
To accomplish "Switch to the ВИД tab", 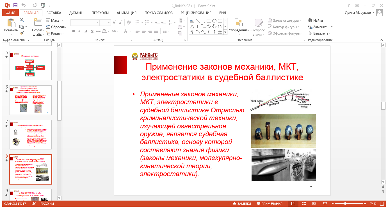I will tap(223, 13).
